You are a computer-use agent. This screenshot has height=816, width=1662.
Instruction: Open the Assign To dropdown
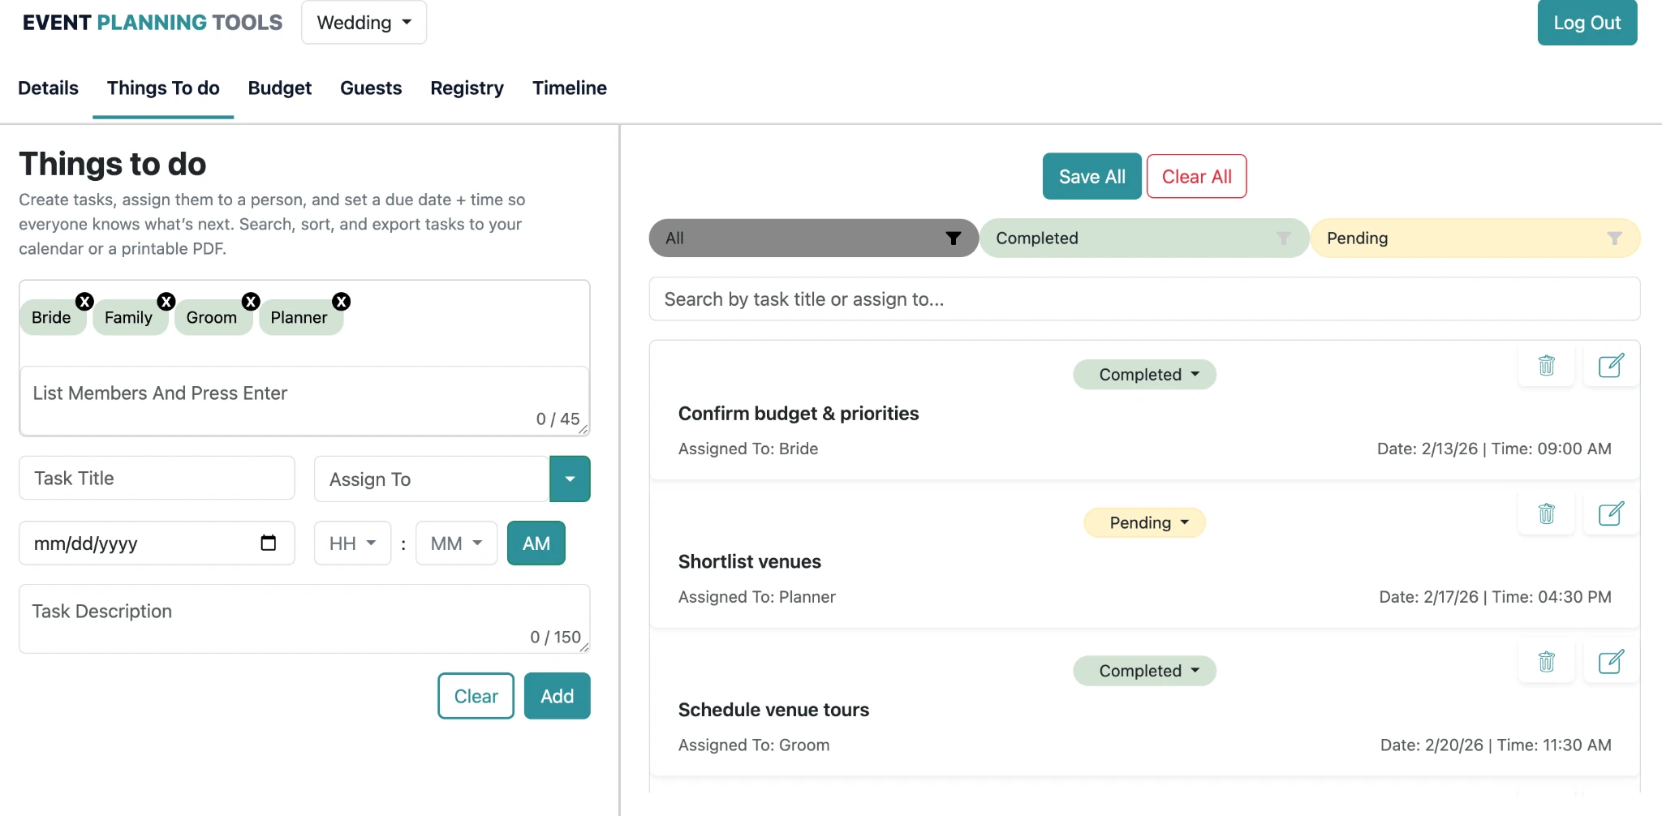[x=570, y=479]
